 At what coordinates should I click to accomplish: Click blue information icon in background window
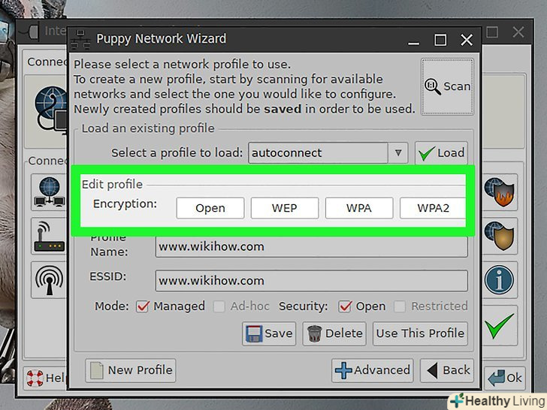(x=499, y=279)
